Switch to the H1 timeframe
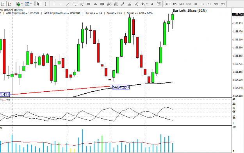 (x=196, y=4)
